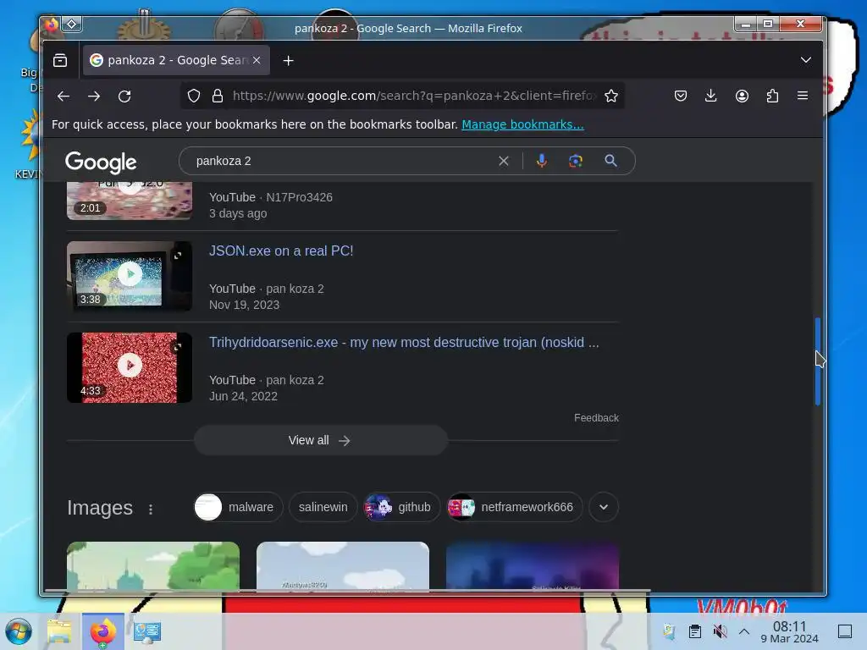
Task: Start voice search with the microphone
Action: (x=541, y=161)
